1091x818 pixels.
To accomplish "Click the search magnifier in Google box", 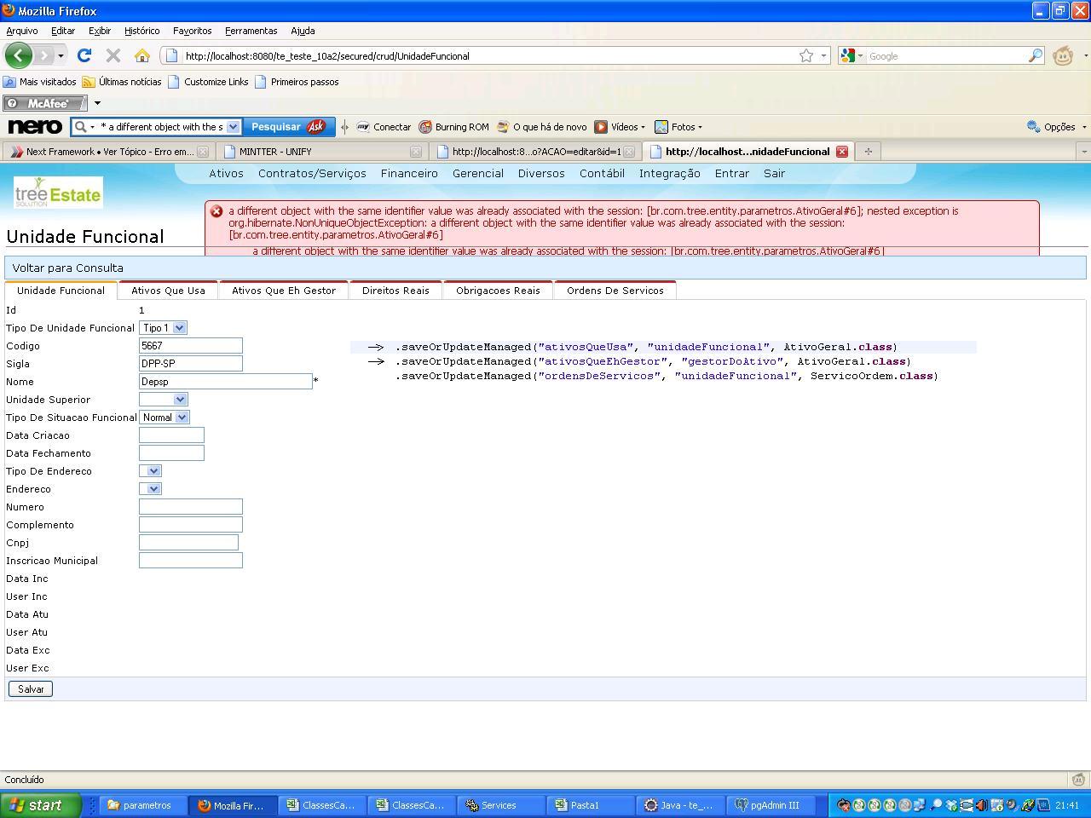I will tap(1035, 55).
